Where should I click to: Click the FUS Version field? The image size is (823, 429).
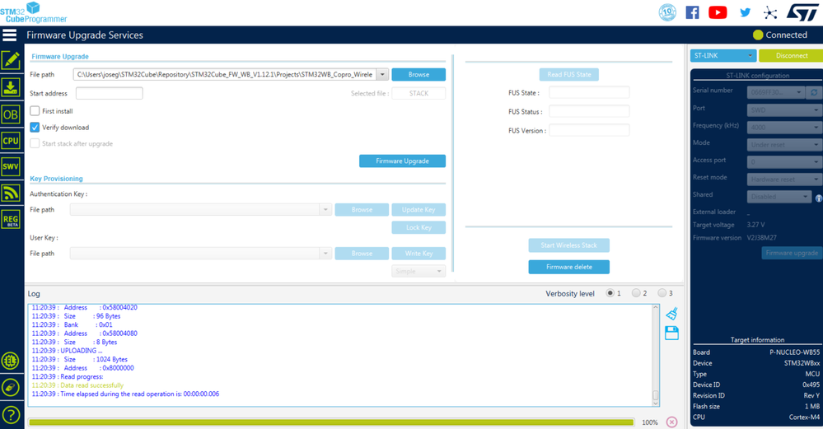coord(589,131)
